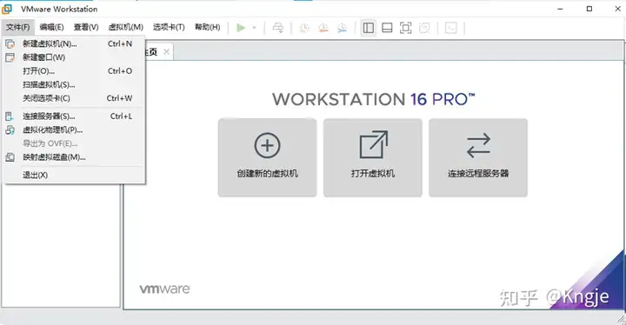The width and height of the screenshot is (626, 325).
Task: Click Send Ctrl+Alt+Del toolbar icon
Action: pyautogui.click(x=278, y=28)
